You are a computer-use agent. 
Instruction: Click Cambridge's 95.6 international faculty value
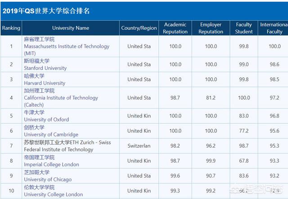(x=274, y=131)
